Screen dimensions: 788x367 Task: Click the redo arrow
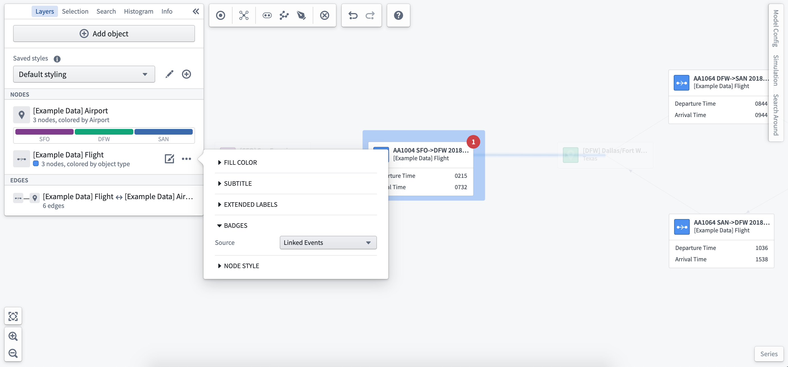[x=370, y=15]
